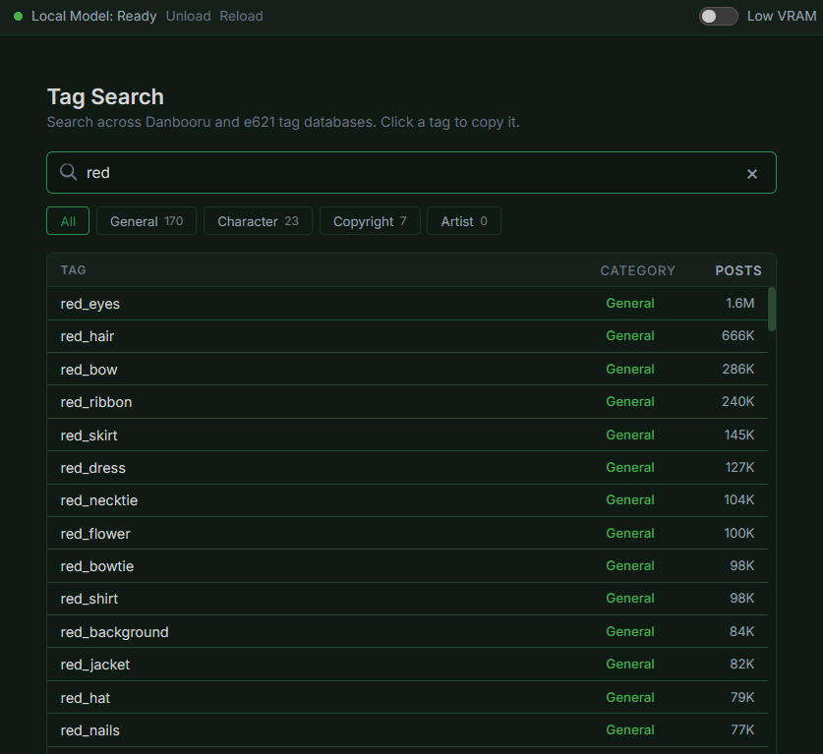Sort by the POSTS column header
This screenshot has height=754, width=823.
(x=738, y=270)
